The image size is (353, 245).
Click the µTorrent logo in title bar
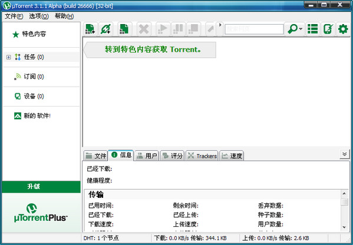tap(7, 5)
